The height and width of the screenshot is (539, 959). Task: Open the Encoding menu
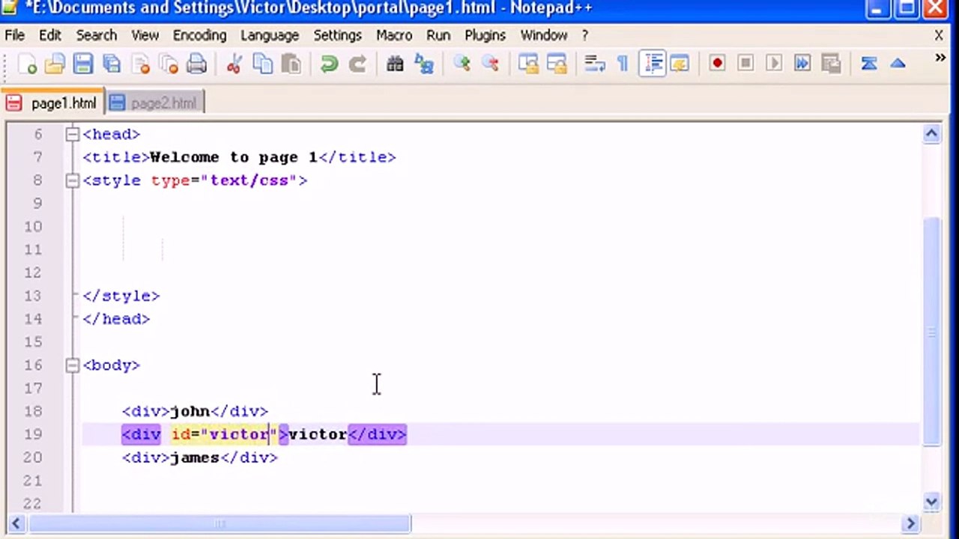[x=199, y=35]
